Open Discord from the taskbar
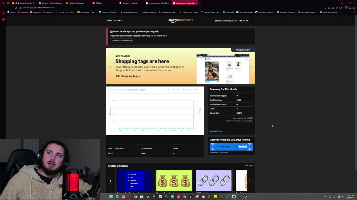Screen dimensions: 357x200 pyautogui.click(x=197, y=197)
